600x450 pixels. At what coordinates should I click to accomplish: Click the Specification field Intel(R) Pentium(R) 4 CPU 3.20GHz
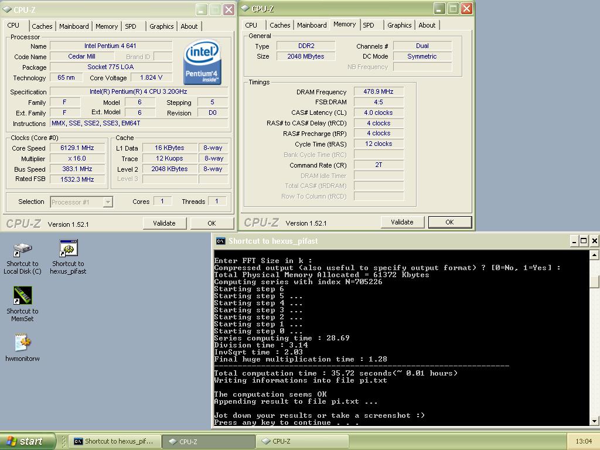pos(139,92)
